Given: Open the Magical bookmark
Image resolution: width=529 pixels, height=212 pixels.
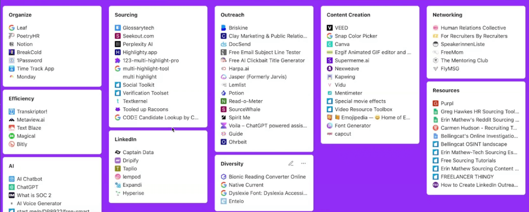Looking at the screenshot, I should click(x=26, y=136).
